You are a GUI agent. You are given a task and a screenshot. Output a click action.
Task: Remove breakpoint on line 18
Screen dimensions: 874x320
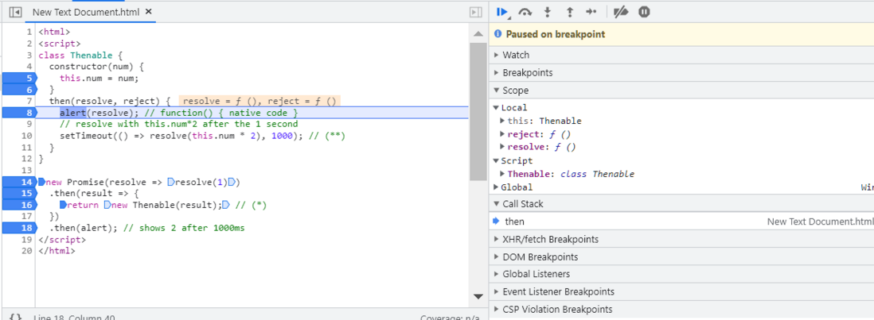(18, 228)
